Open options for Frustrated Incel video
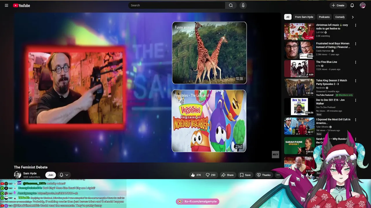 tap(356, 44)
